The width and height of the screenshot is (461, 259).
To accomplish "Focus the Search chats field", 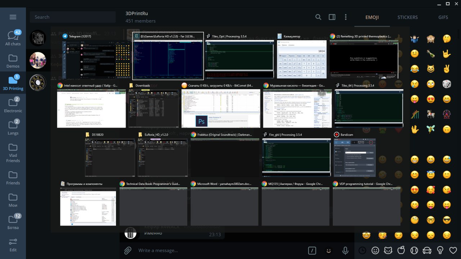I will pos(73,17).
